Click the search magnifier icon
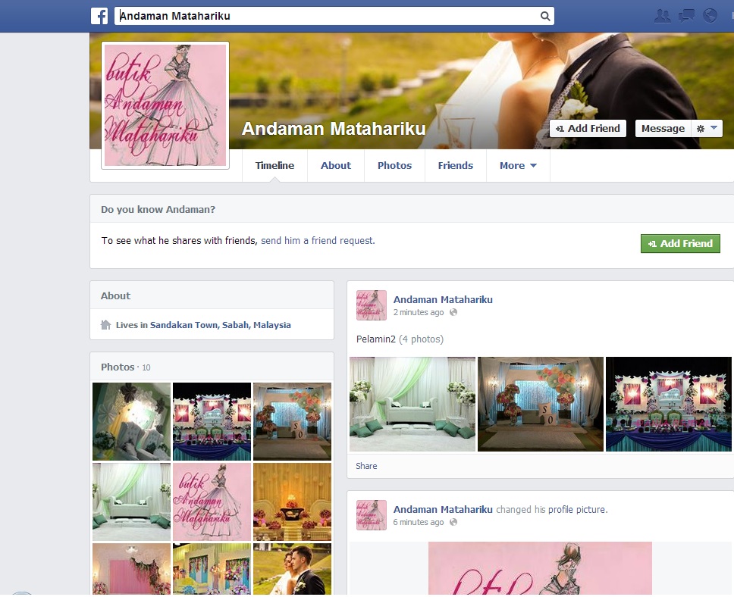734x597 pixels. (544, 16)
